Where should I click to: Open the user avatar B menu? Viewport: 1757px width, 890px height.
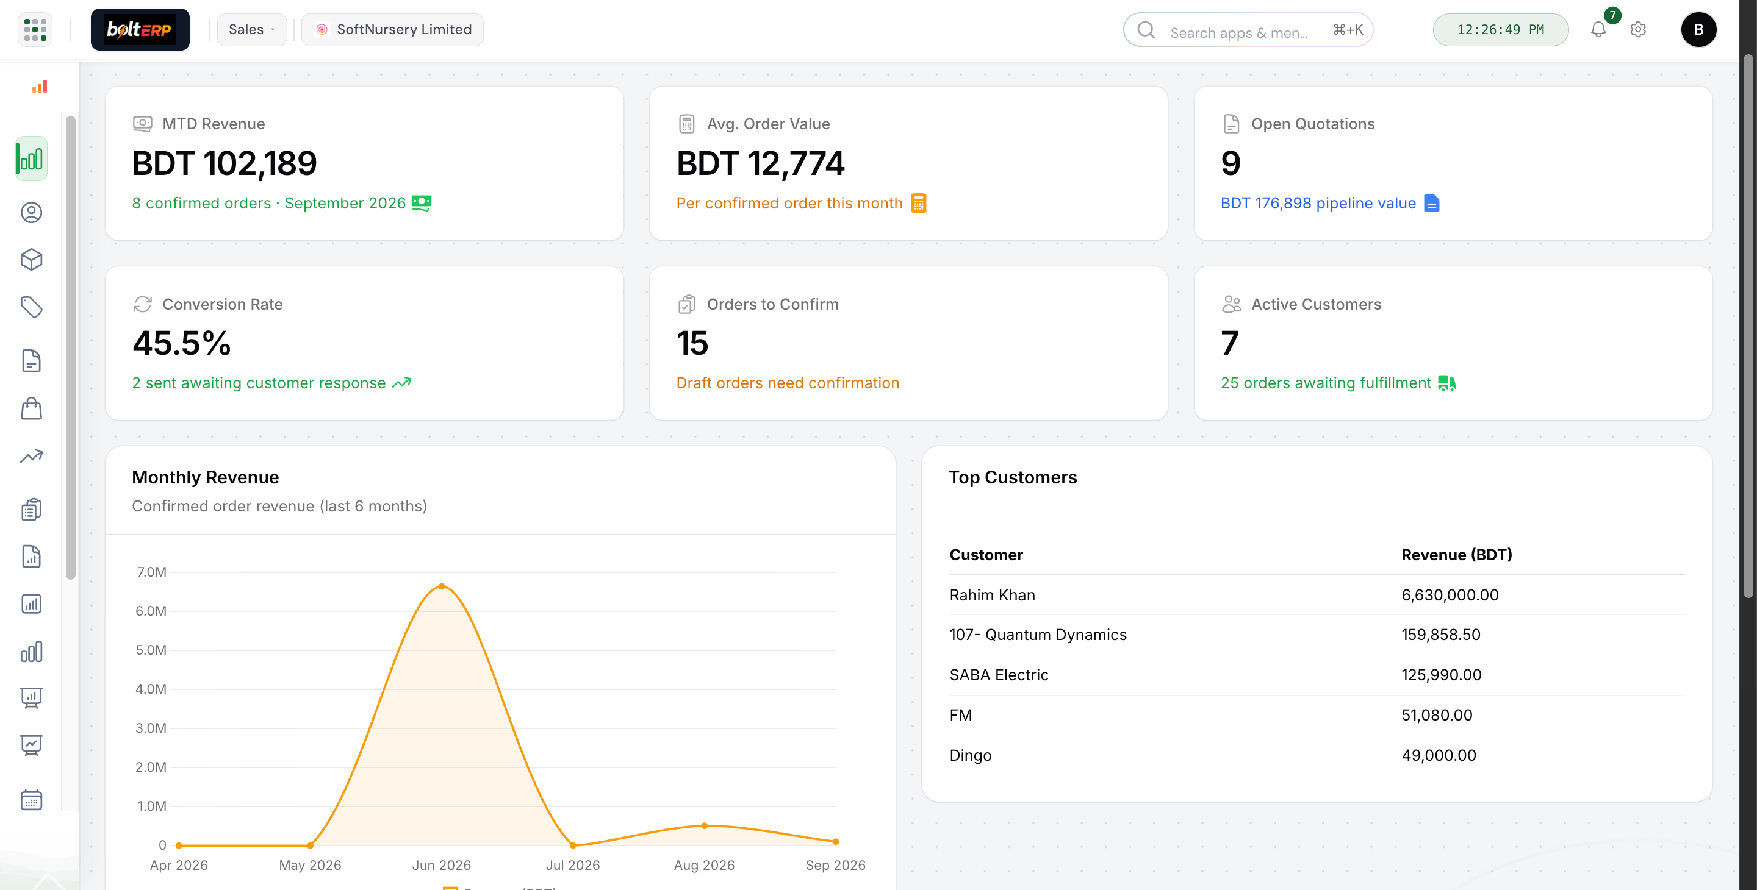[1698, 29]
